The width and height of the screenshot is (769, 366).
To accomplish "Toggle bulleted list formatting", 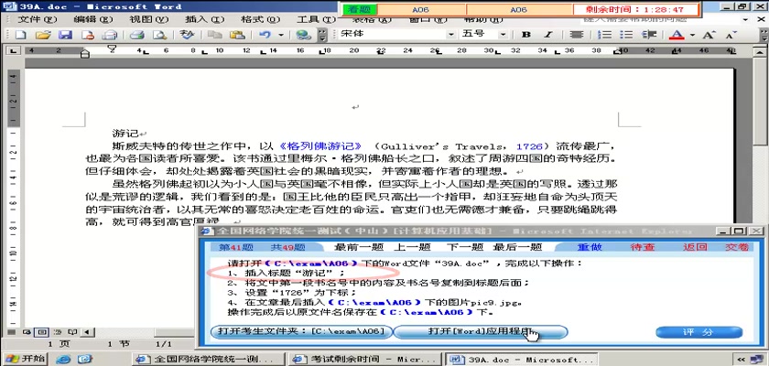I will (626, 35).
